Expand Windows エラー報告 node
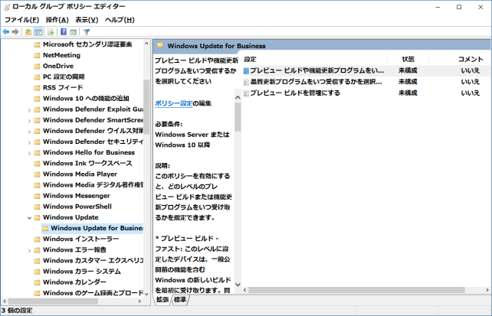Screen dimensions: 492x316 point(29,250)
